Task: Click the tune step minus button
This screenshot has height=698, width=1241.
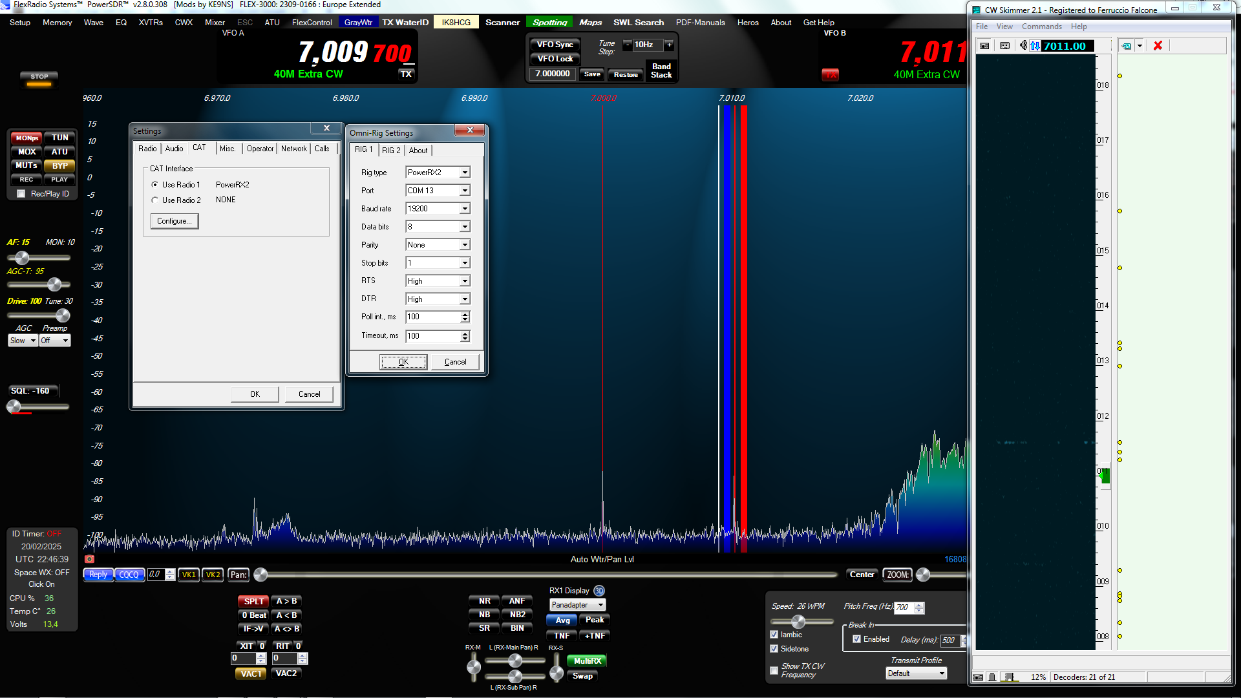Action: coord(627,45)
